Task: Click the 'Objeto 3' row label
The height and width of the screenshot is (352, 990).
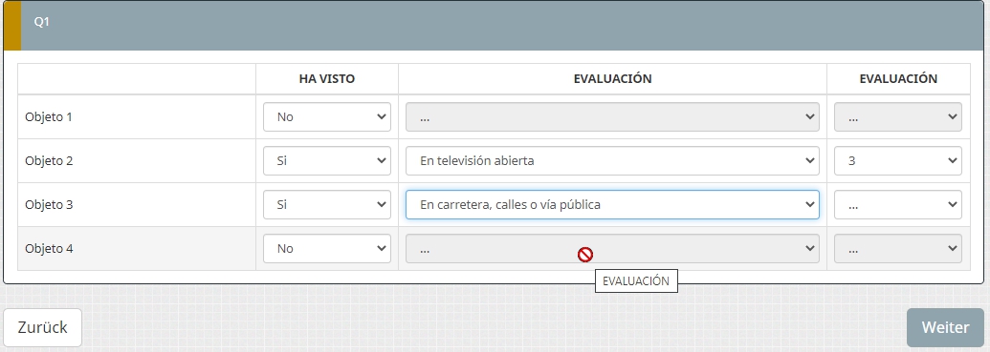Action: (x=49, y=205)
